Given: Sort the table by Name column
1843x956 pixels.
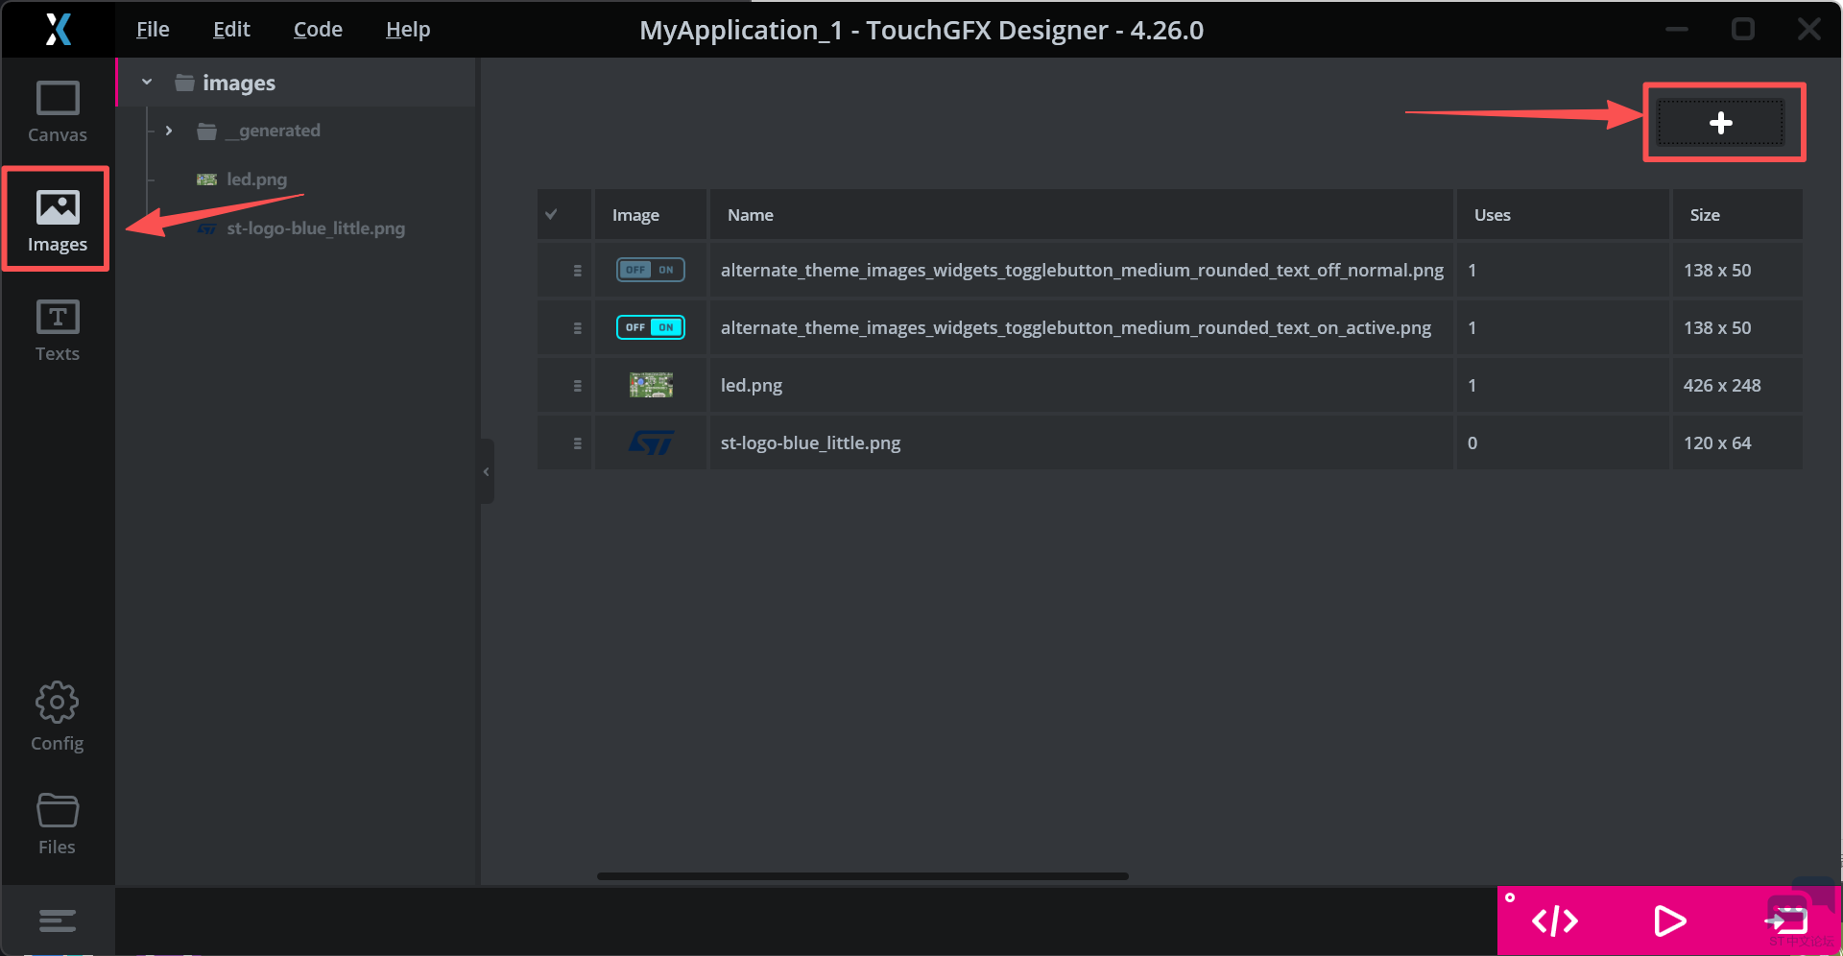Looking at the screenshot, I should 750,215.
